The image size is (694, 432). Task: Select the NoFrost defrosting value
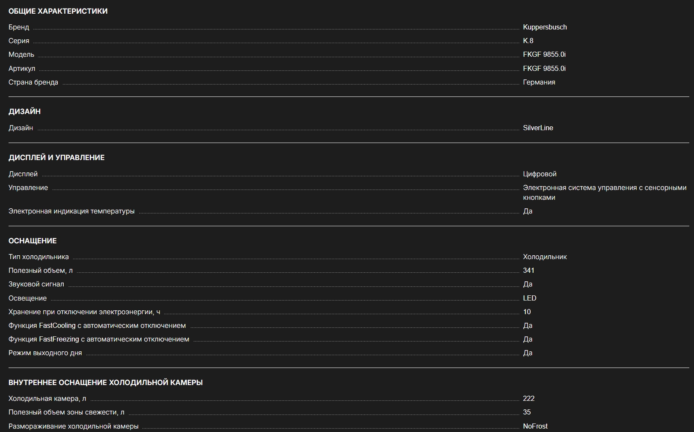(535, 426)
